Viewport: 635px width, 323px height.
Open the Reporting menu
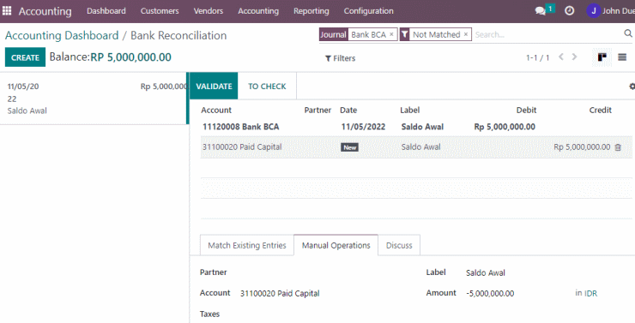point(311,11)
